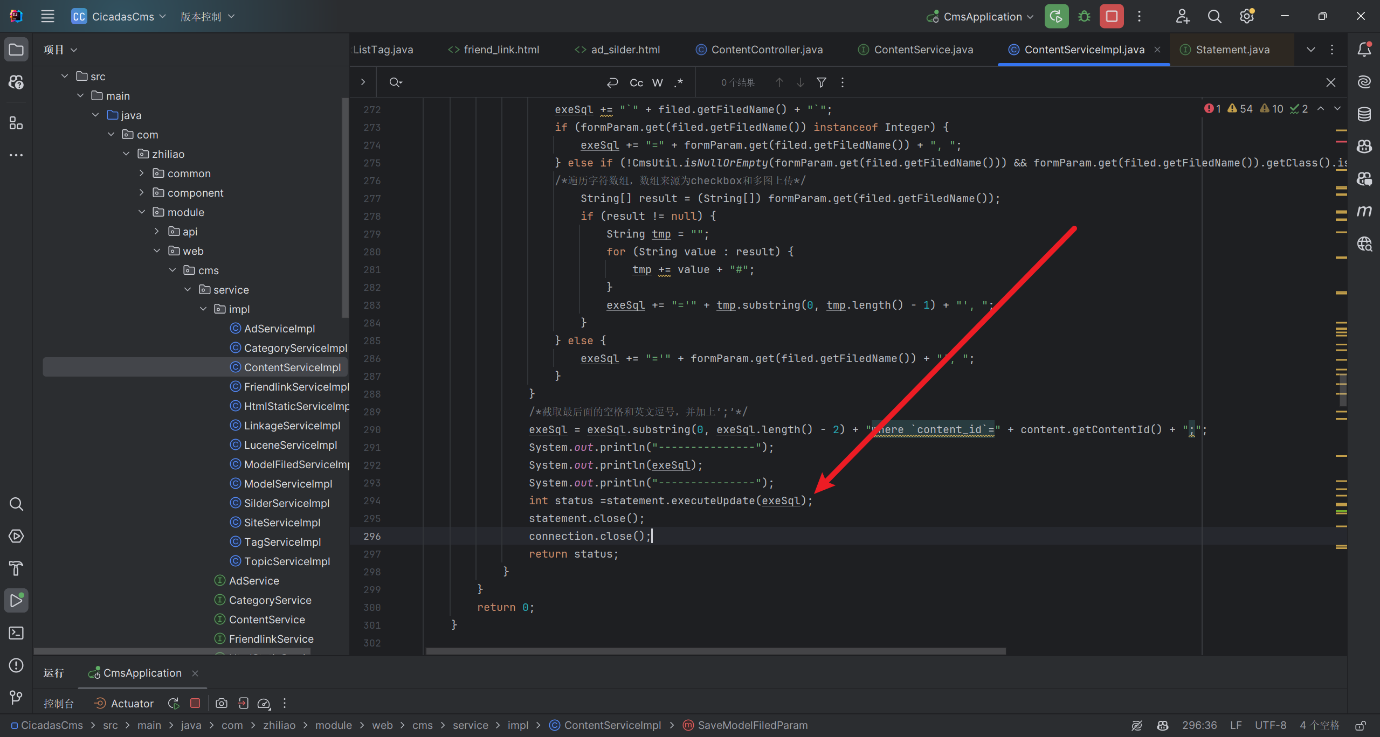1380x737 pixels.
Task: Toggle read-only lock in status bar
Action: click(x=1361, y=725)
